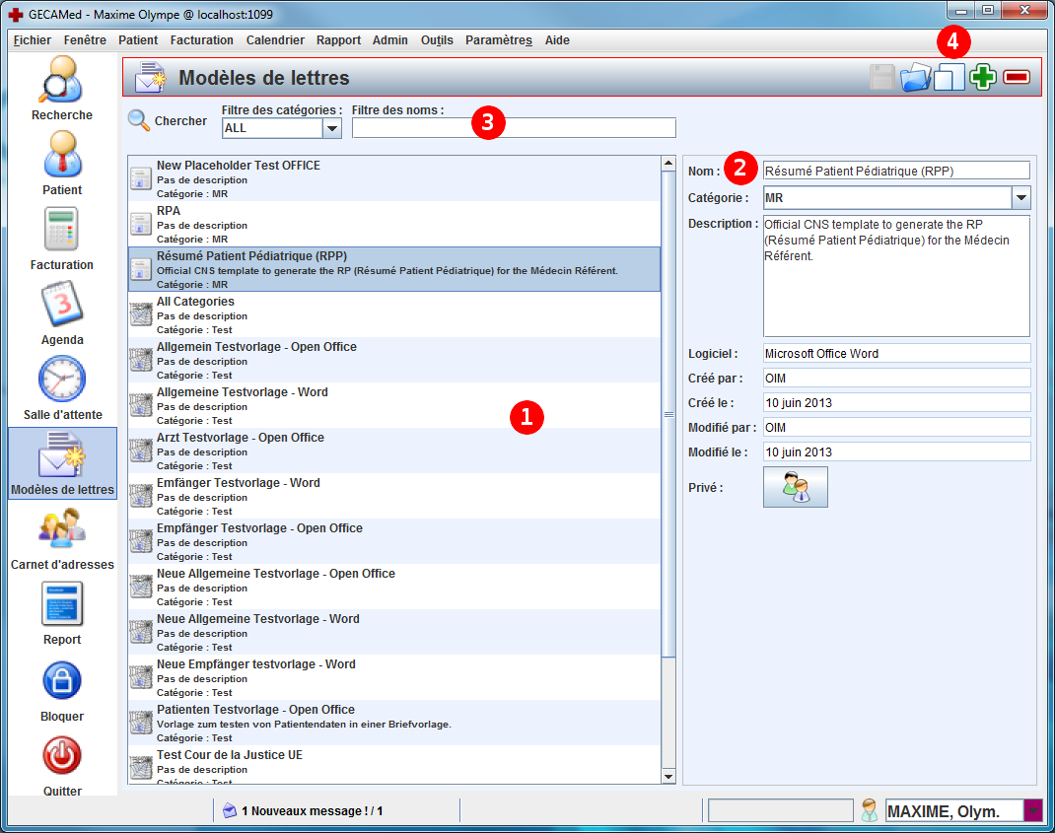Open Carnet d'adresses in sidebar
Viewport: 1055px width, 833px height.
61,530
